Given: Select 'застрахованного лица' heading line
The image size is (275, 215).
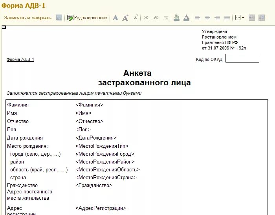Looking at the screenshot, I should pyautogui.click(x=144, y=83).
